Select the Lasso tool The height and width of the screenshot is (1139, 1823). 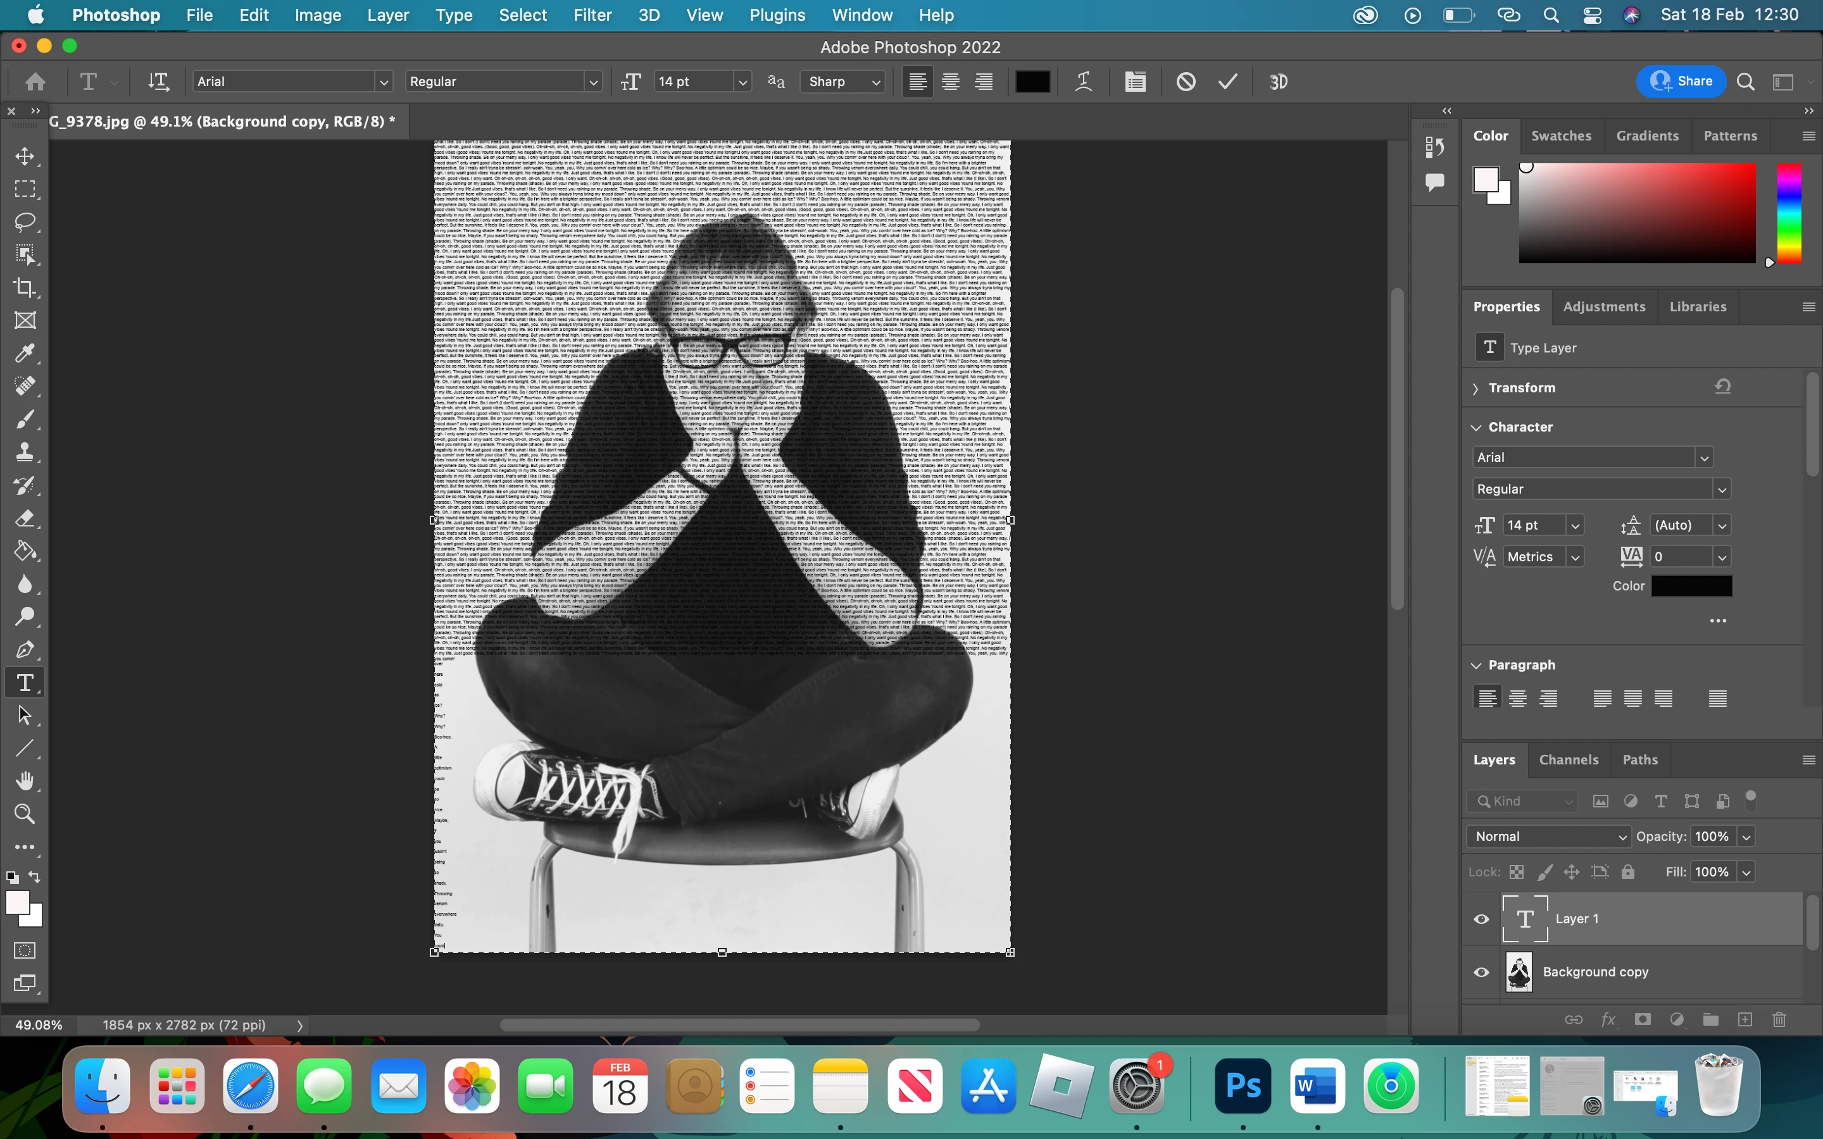tap(25, 221)
